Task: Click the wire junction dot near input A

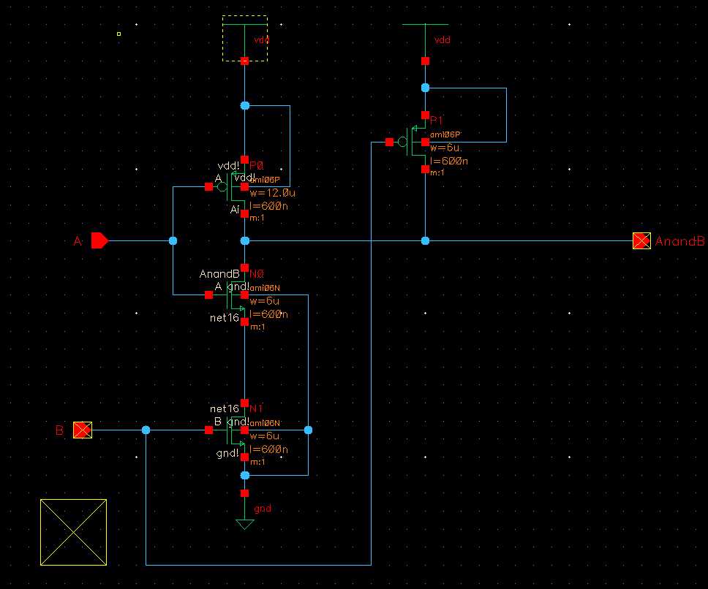Action: tap(173, 241)
